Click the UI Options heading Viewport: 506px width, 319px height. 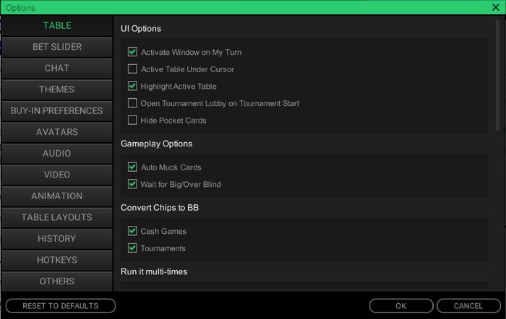point(141,29)
